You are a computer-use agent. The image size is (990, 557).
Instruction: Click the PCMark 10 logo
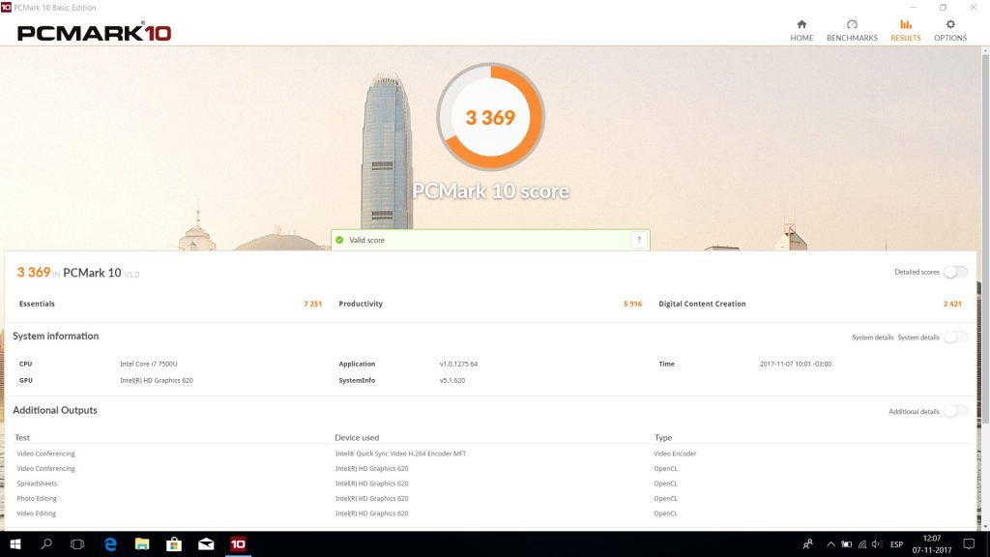coord(94,32)
